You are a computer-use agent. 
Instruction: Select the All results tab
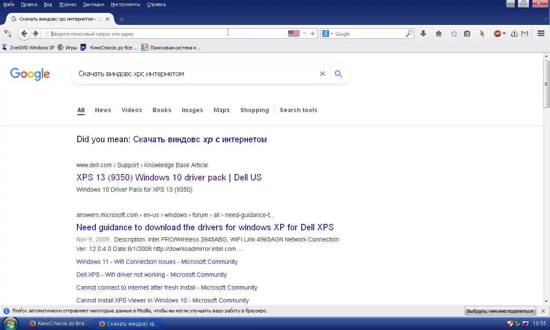coord(81,110)
